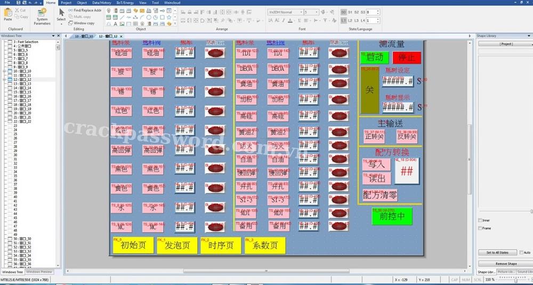Click the green 启动 start button object
The height and width of the screenshot is (285, 533).
point(374,58)
